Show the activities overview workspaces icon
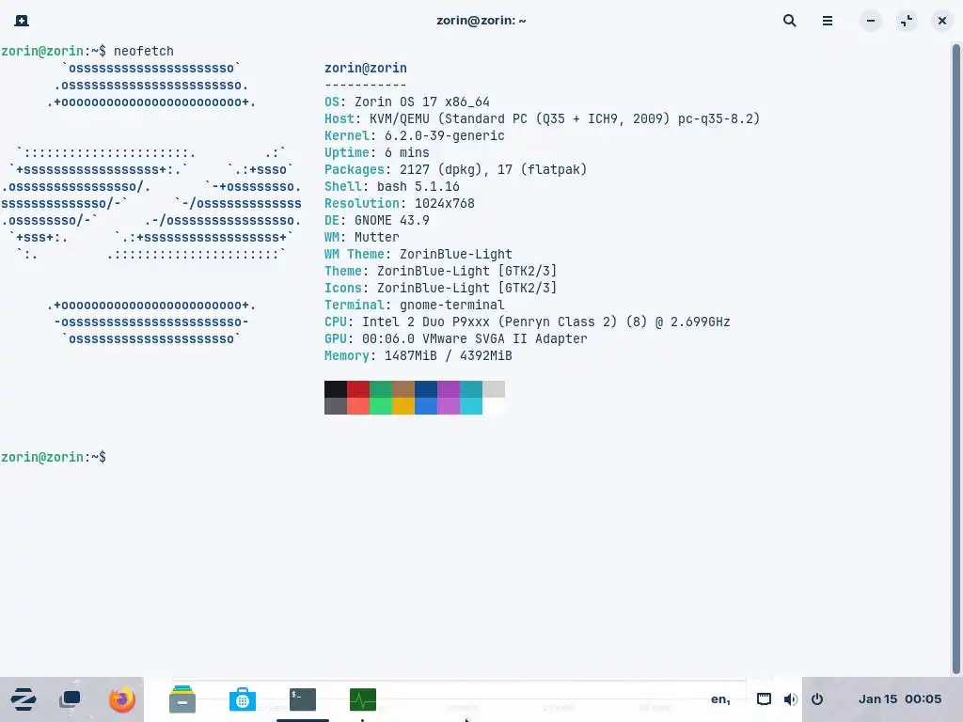The image size is (963, 722). tap(70, 699)
